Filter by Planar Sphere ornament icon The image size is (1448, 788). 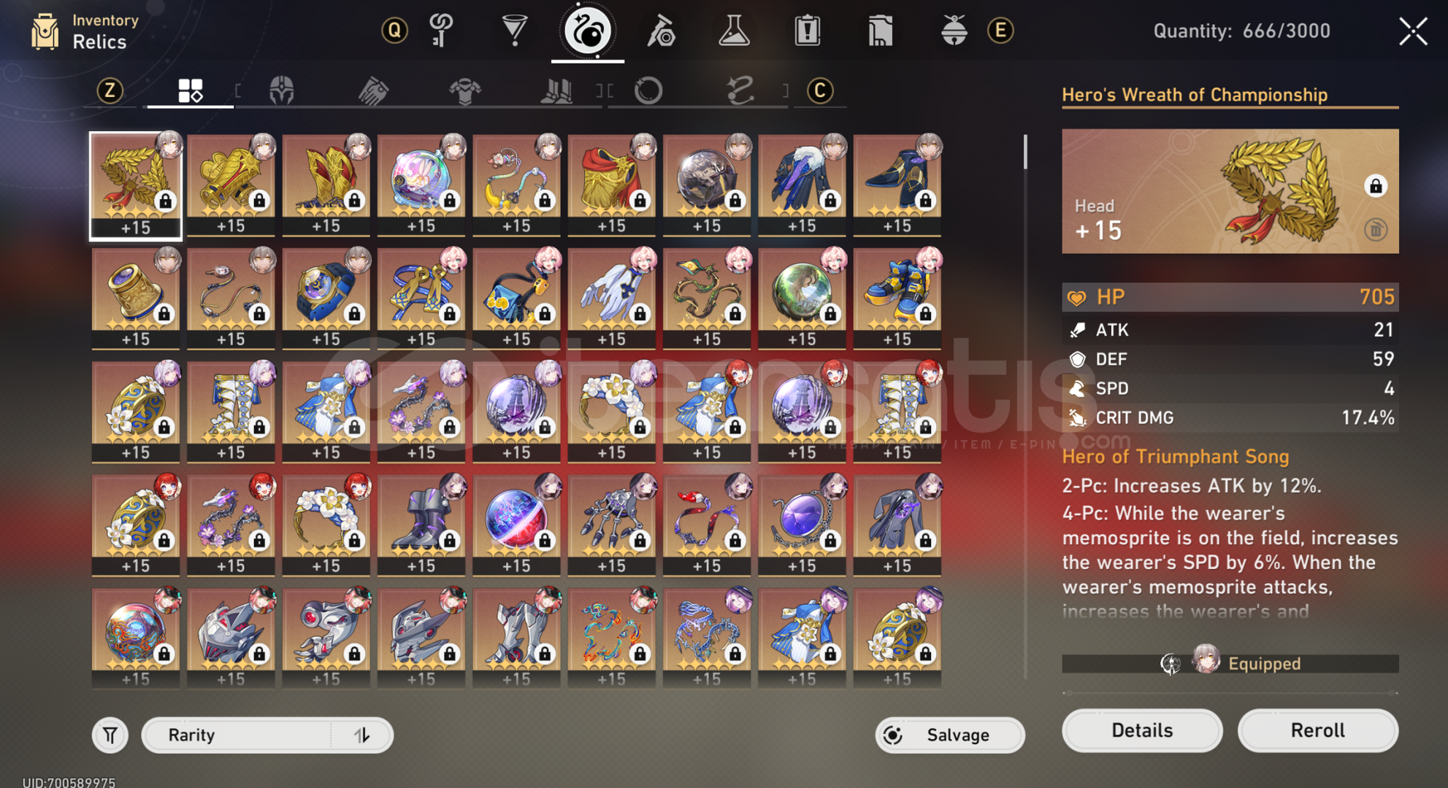tap(648, 91)
